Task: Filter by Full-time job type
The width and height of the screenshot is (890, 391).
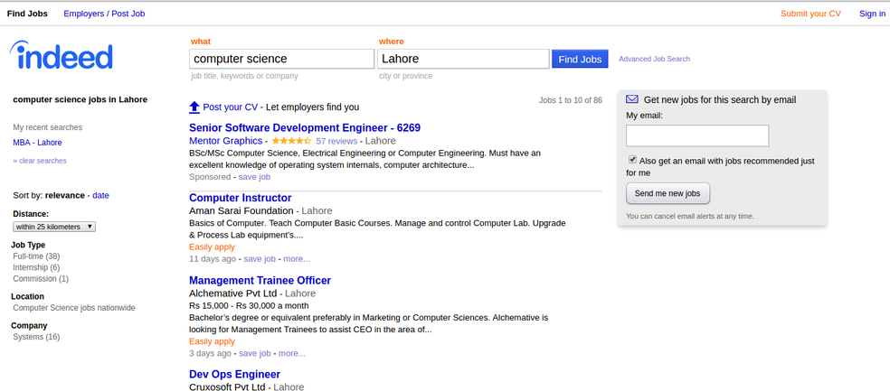Action: point(35,256)
